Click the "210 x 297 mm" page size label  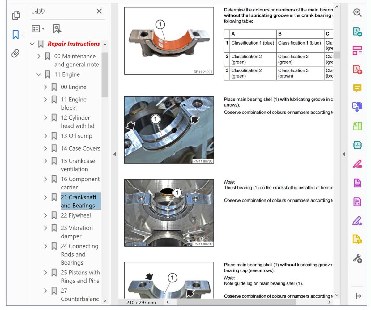(141, 302)
